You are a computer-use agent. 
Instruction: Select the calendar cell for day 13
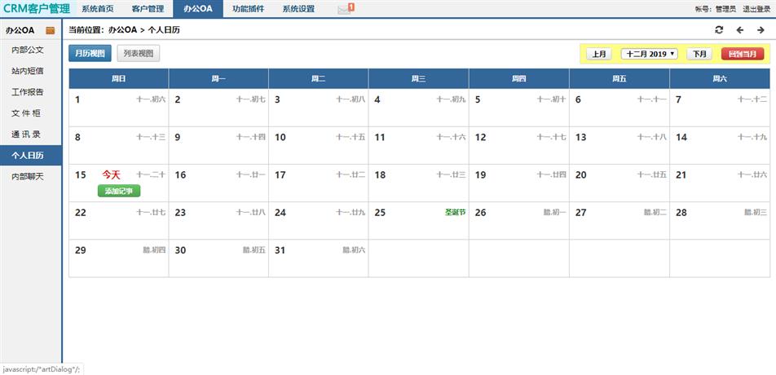[x=619, y=145]
